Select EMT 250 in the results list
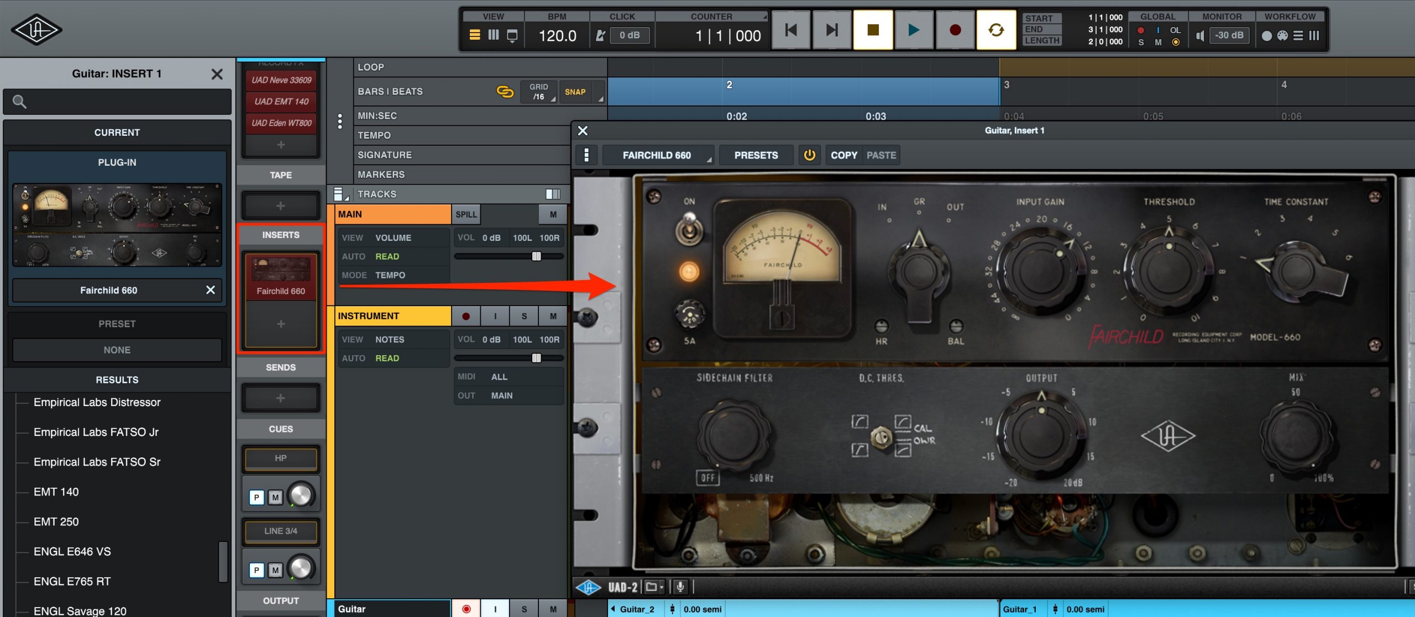This screenshot has height=617, width=1415. tap(56, 521)
